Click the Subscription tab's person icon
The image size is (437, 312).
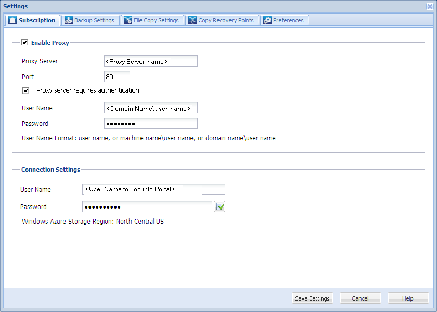pos(11,20)
